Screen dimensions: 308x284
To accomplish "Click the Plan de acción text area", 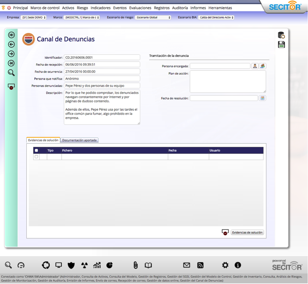I will [x=228, y=81].
